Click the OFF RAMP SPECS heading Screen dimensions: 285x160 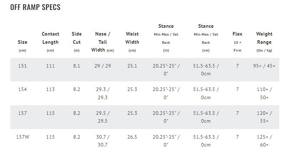point(35,7)
